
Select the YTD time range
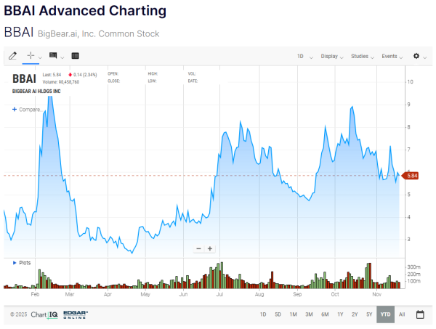click(385, 314)
